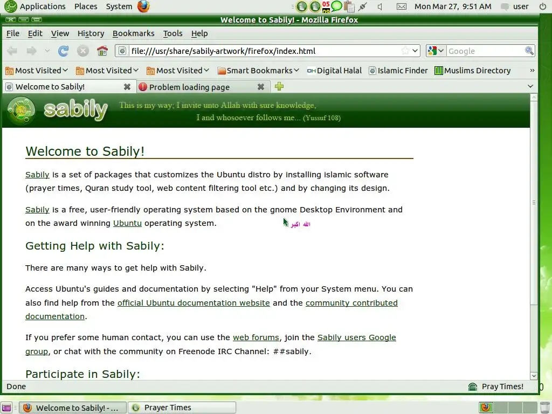Screen dimensions: 552x414
Task: Bookmark this page with the star icon
Action: click(x=405, y=51)
